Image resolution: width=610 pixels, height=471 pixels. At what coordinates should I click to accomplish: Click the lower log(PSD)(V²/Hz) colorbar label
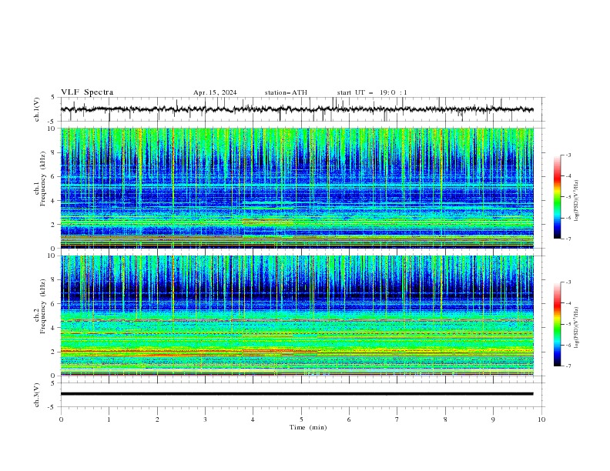[x=577, y=328]
